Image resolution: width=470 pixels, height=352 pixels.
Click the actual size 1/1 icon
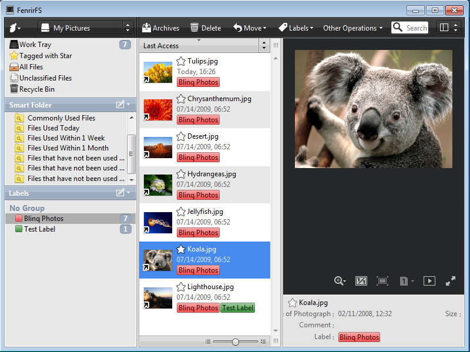[361, 281]
